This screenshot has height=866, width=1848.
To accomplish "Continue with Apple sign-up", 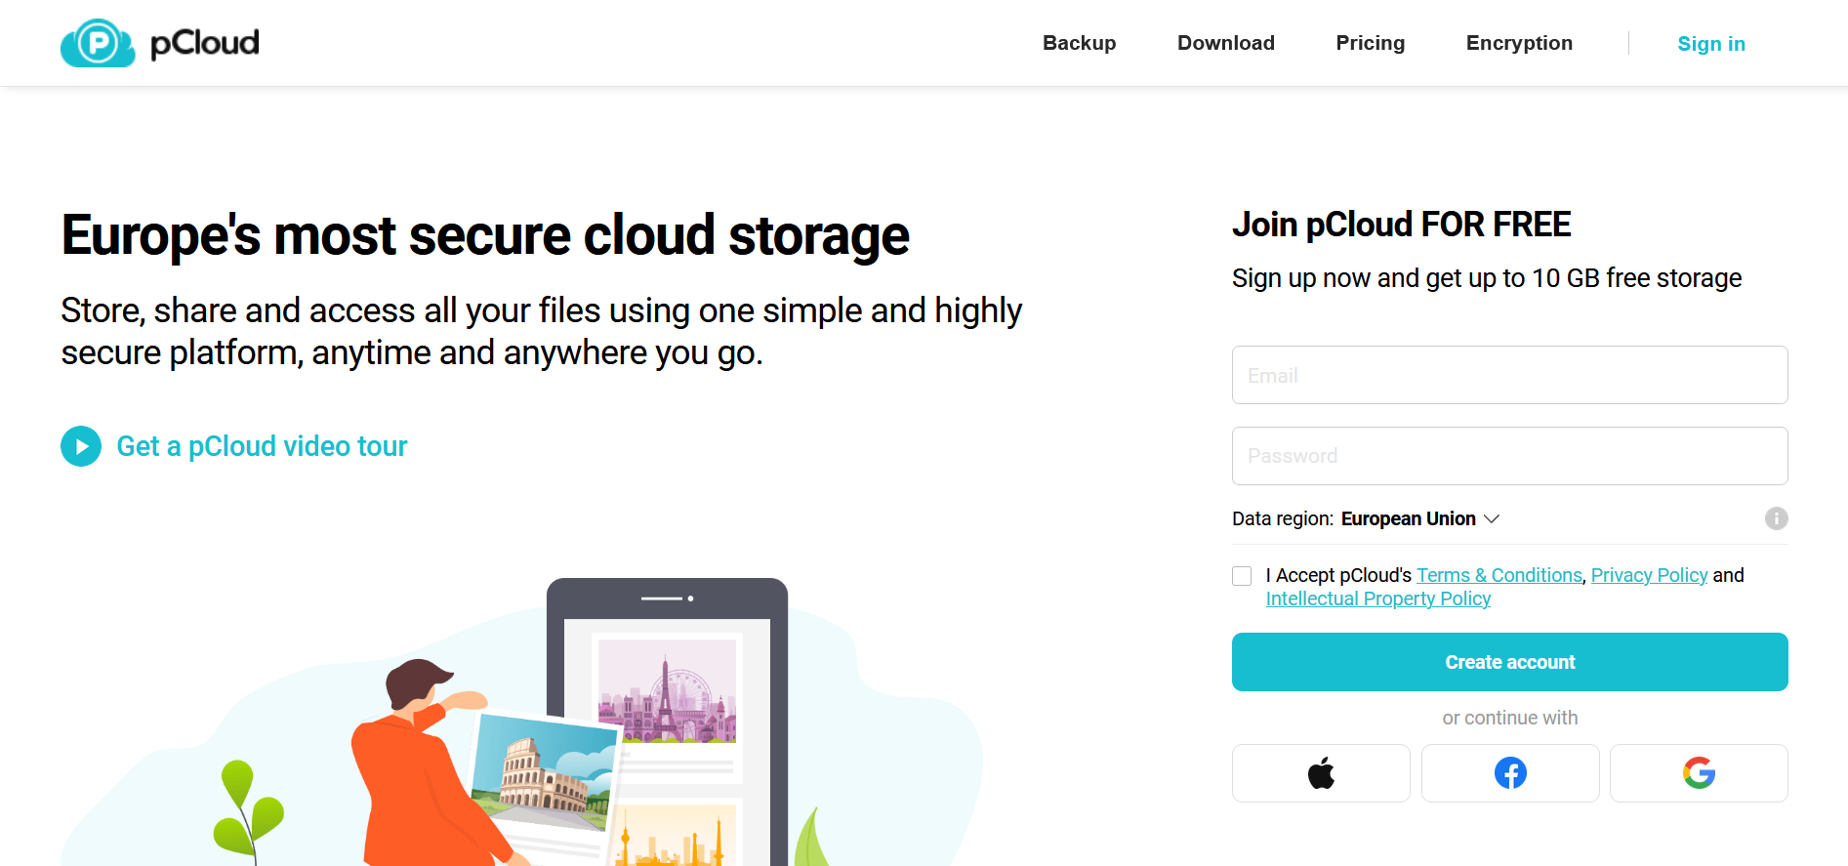I will point(1321,773).
